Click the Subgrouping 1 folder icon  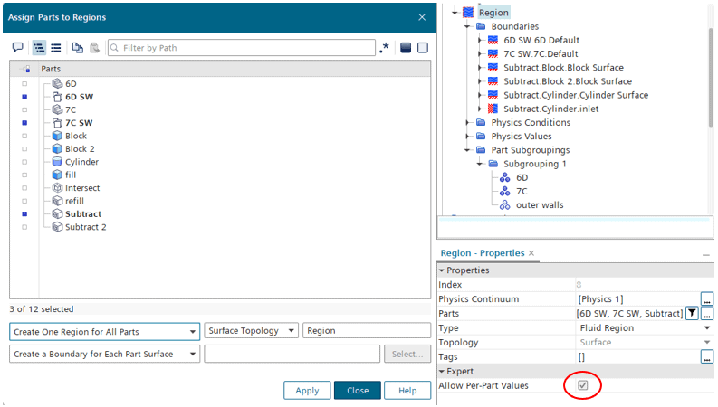pos(493,164)
